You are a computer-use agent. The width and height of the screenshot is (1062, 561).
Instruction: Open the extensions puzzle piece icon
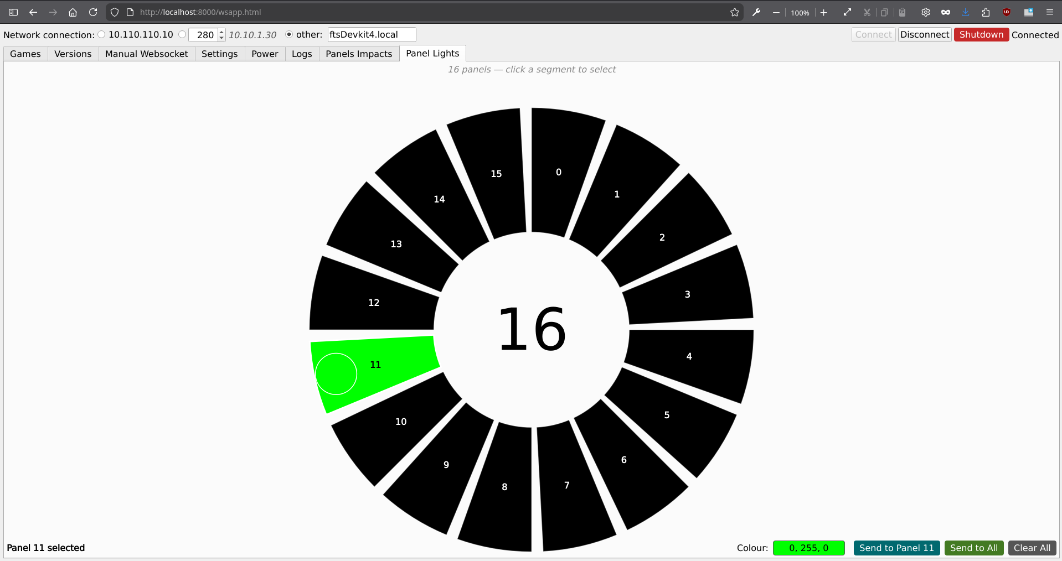coord(986,12)
